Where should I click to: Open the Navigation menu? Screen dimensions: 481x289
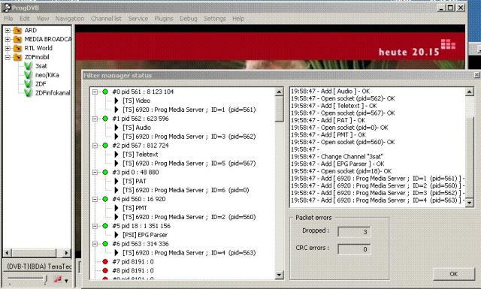(x=70, y=19)
